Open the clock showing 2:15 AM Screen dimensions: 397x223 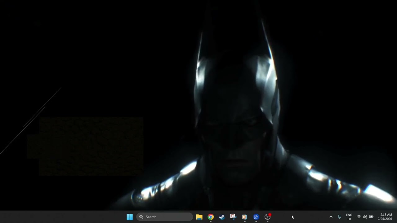pos(385,217)
